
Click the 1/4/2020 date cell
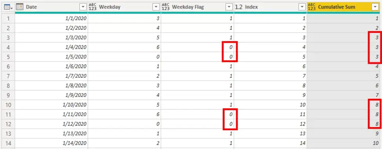tap(51, 47)
